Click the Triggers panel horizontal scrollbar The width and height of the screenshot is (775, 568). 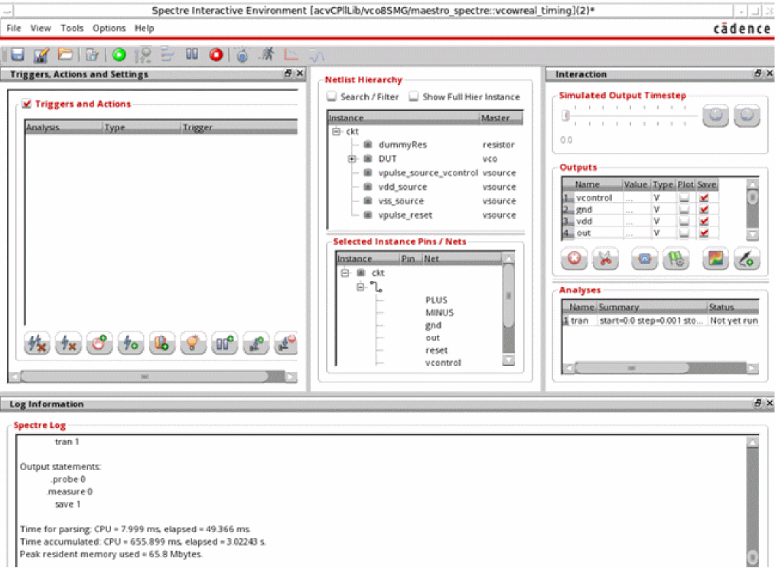point(145,377)
